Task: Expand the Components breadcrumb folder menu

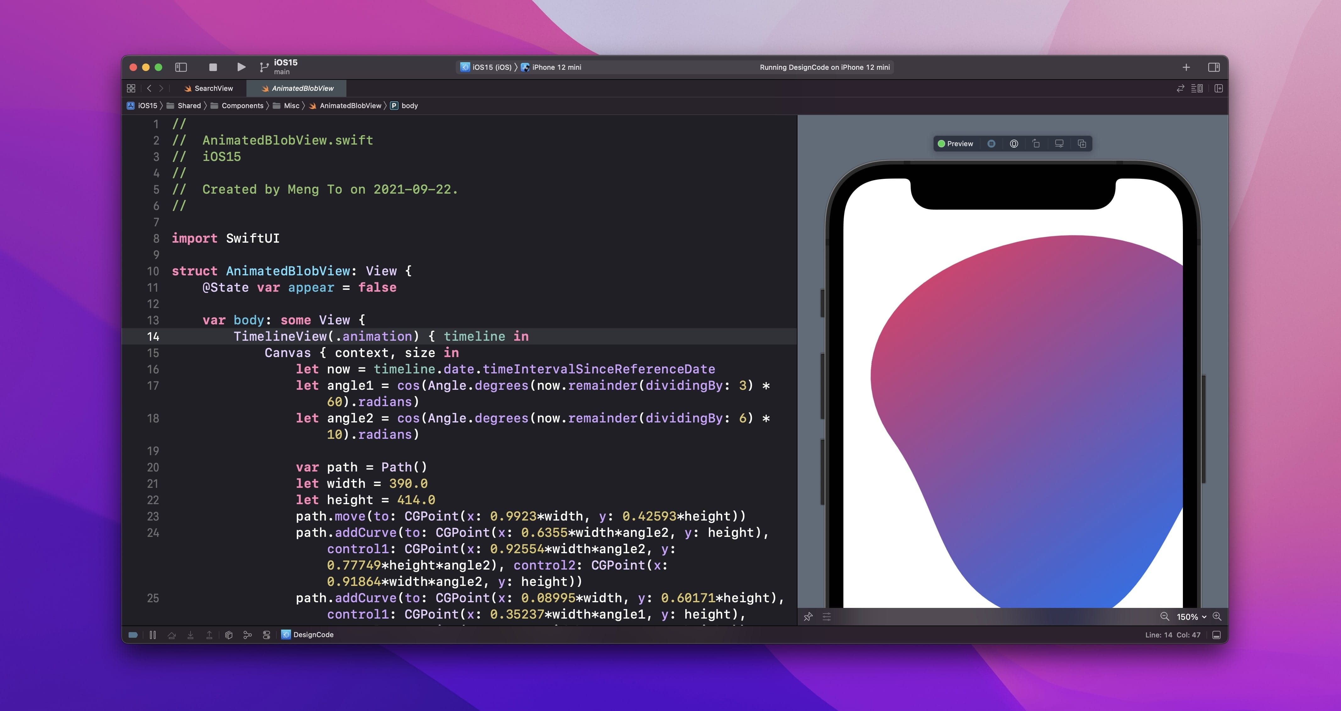Action: (x=242, y=106)
